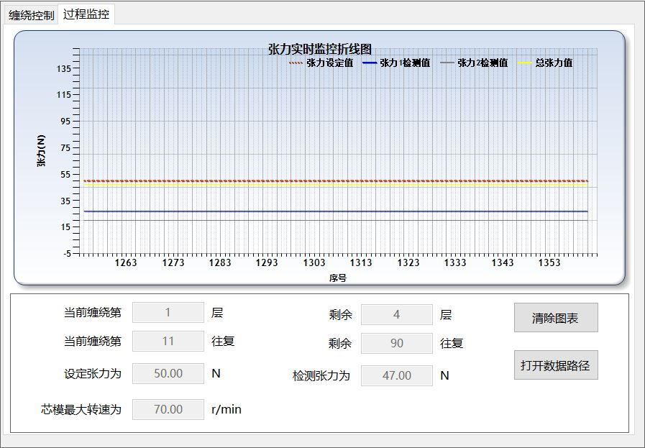
Task: Click the chart title 张力实时监控折线图
Action: tap(319, 50)
